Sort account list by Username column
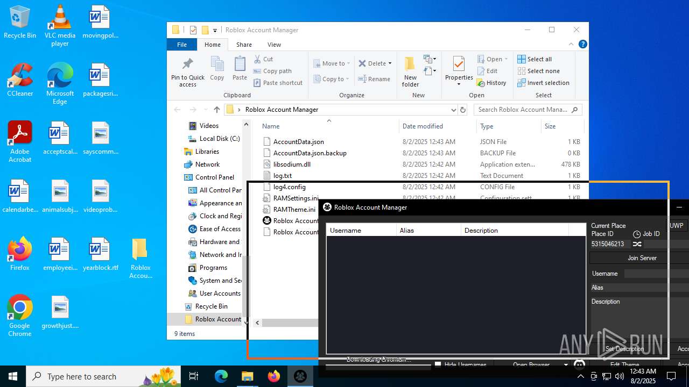The width and height of the screenshot is (689, 387). tap(361, 230)
